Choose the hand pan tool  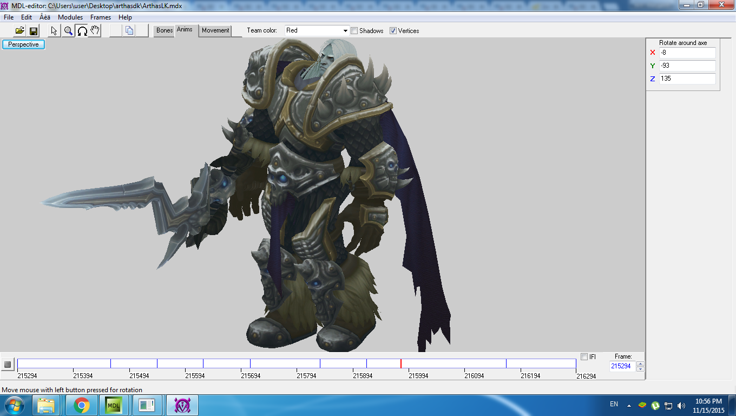(x=95, y=31)
